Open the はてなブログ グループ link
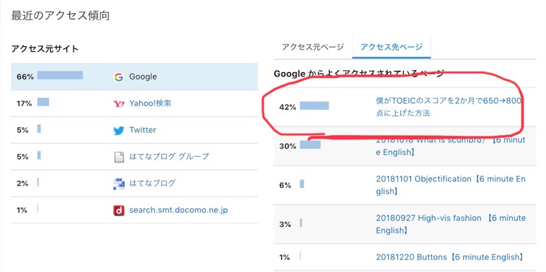The width and height of the screenshot is (546, 272). pyautogui.click(x=169, y=156)
